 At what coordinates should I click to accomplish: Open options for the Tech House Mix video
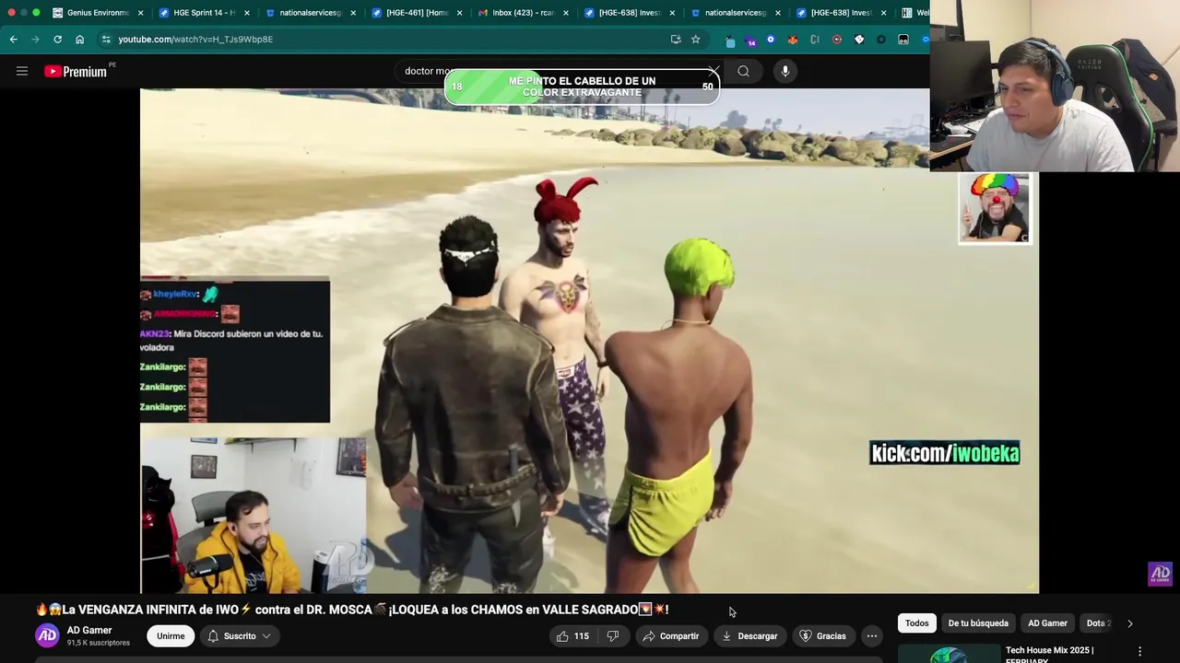1139,652
